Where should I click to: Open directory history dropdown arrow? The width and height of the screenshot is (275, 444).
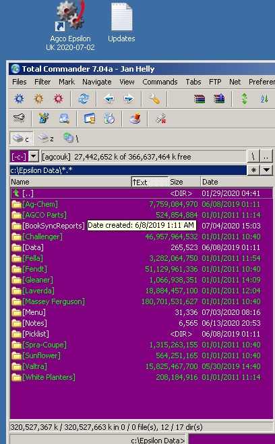click(x=266, y=170)
